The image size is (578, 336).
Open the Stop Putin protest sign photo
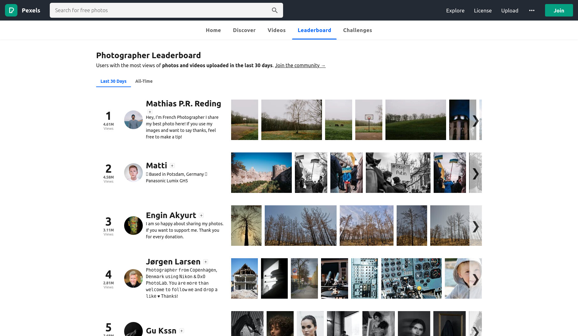click(398, 173)
